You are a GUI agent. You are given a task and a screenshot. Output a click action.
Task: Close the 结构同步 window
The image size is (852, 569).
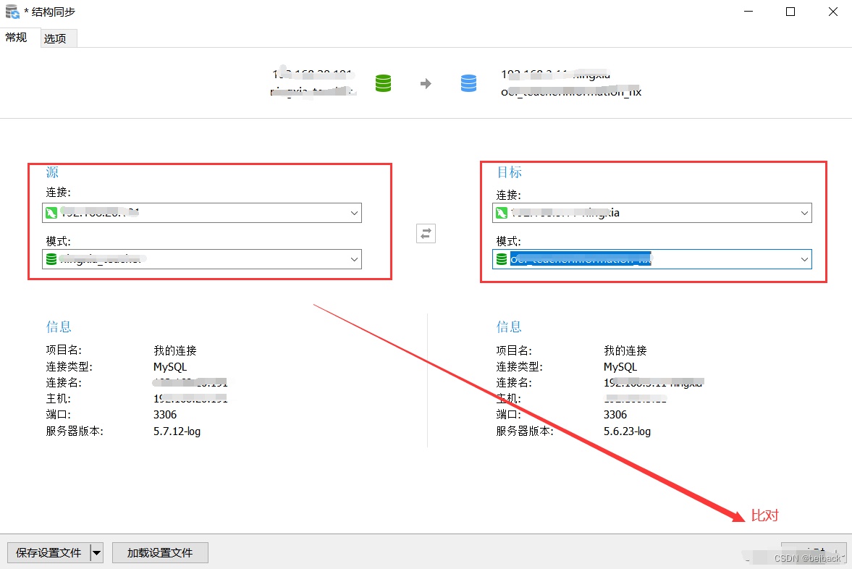point(833,12)
